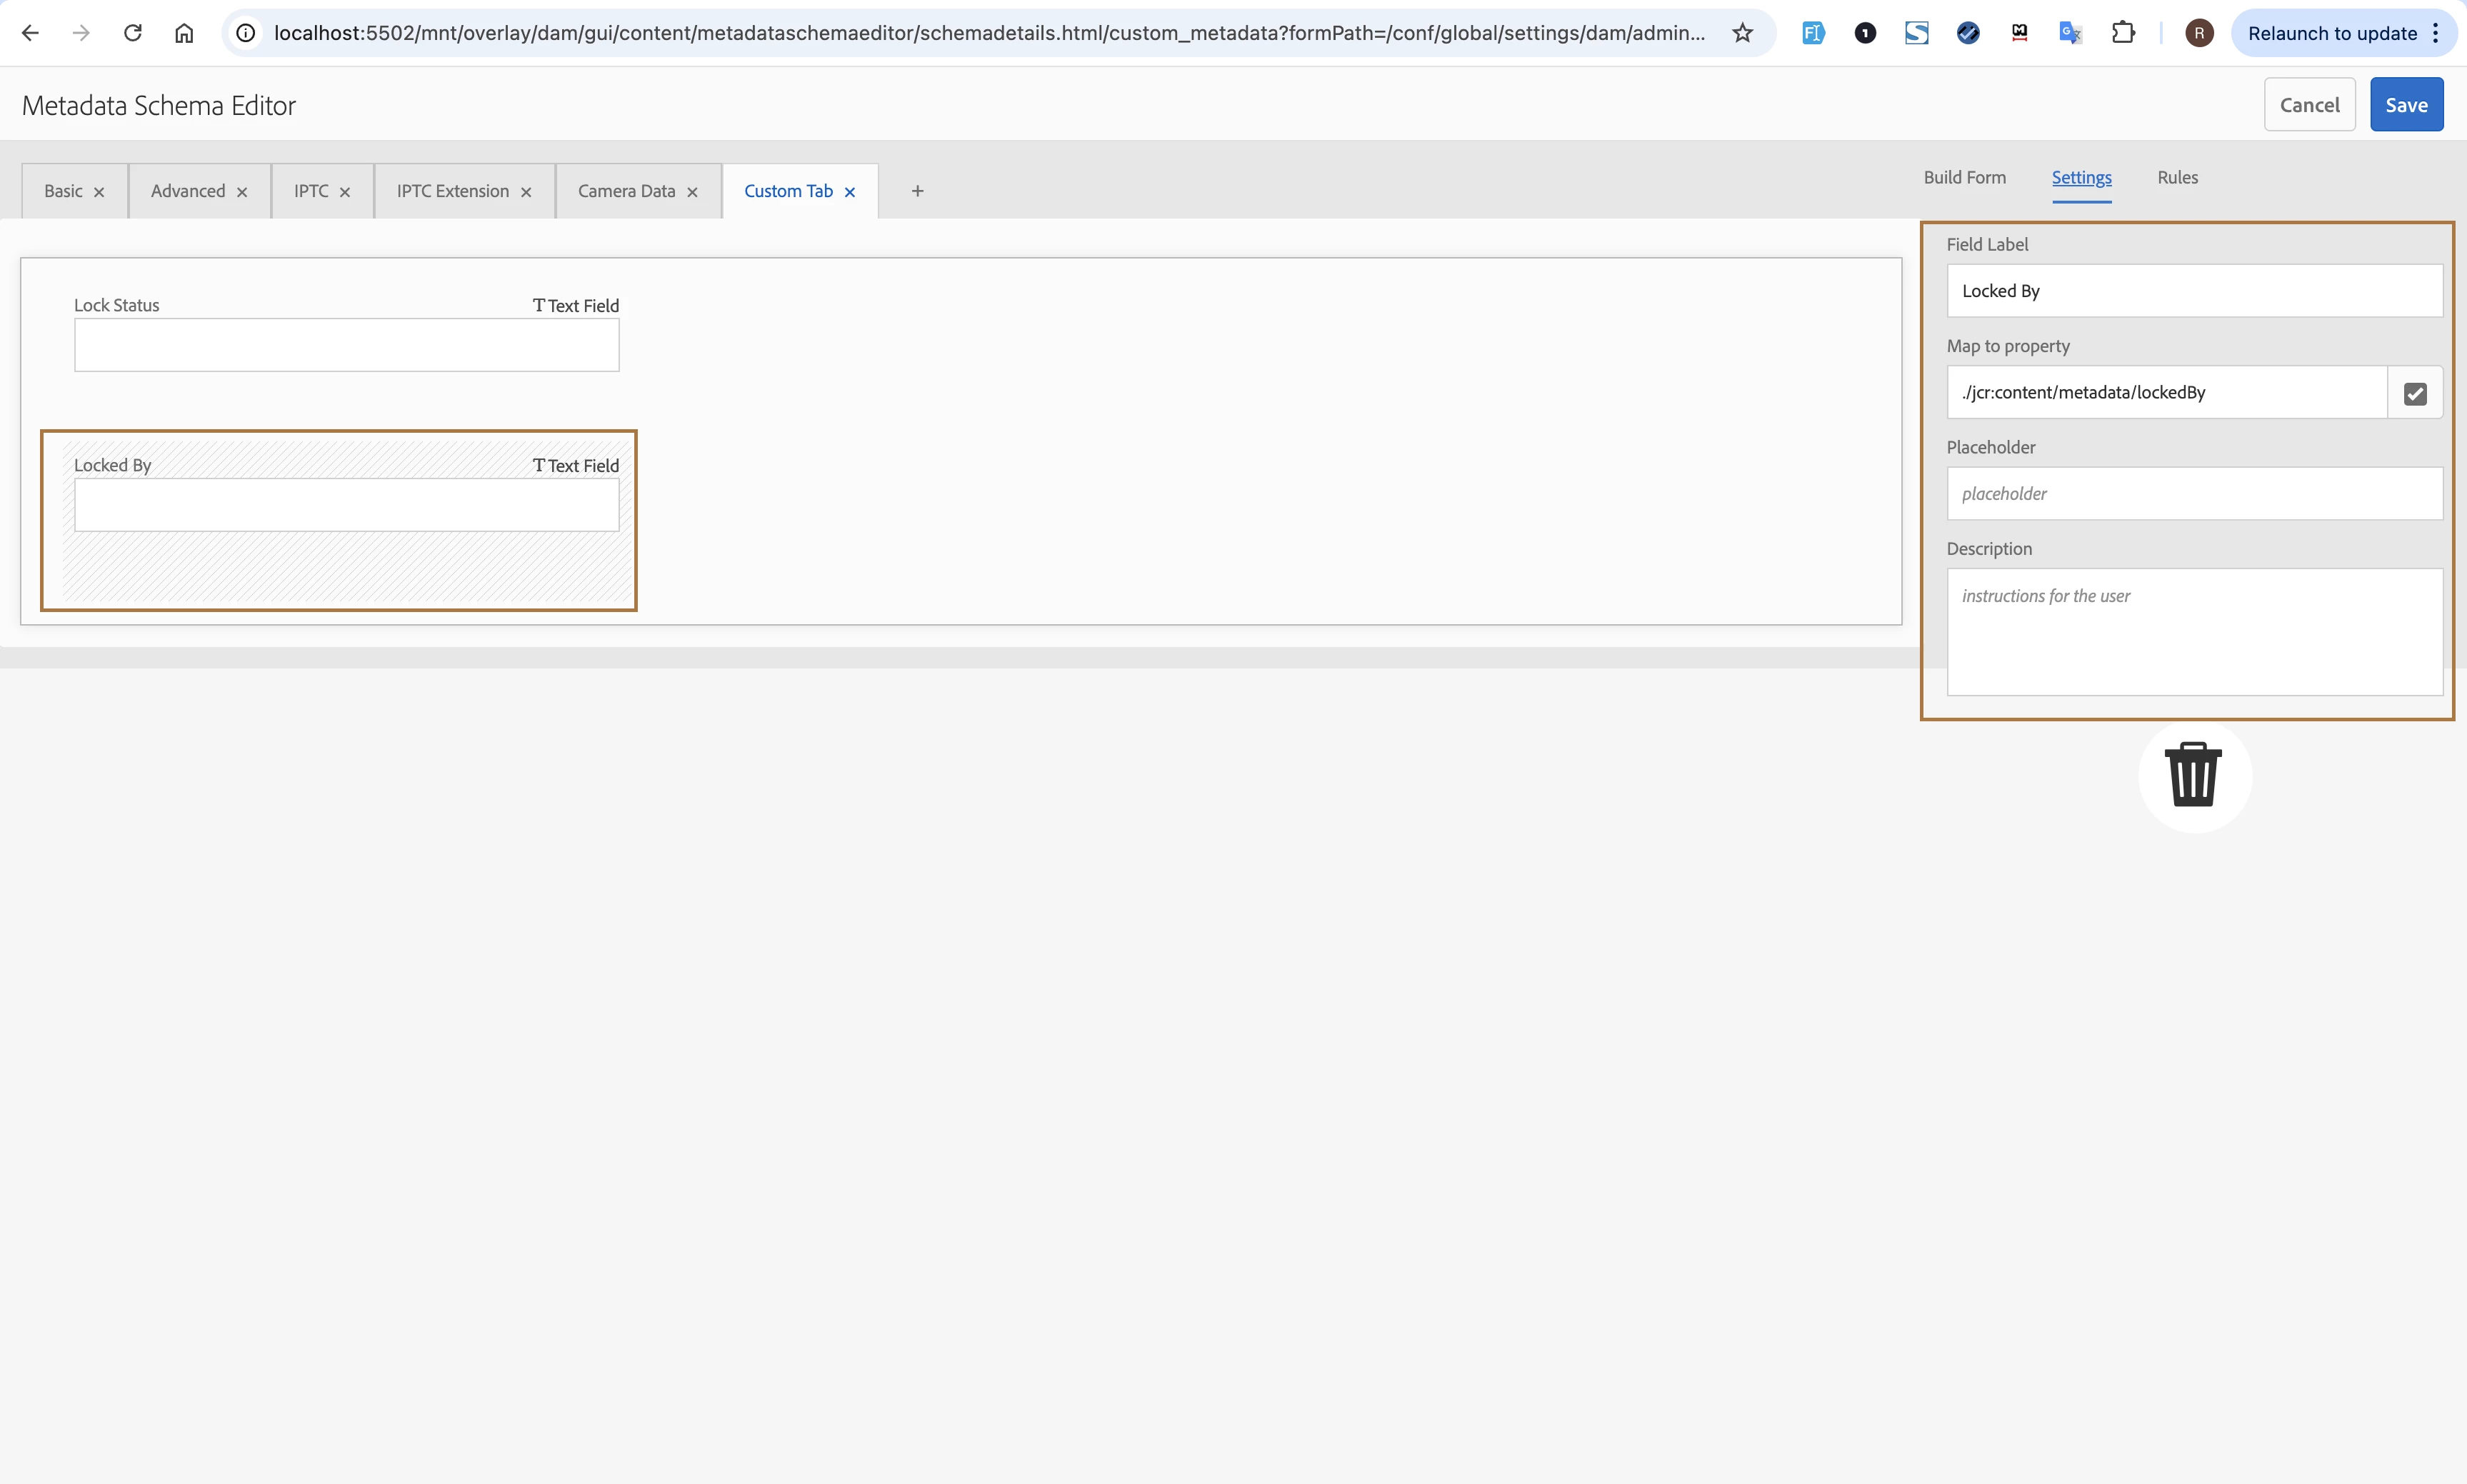2467x1484 pixels.
Task: Close the Basic tab with its X
Action: [x=99, y=192]
